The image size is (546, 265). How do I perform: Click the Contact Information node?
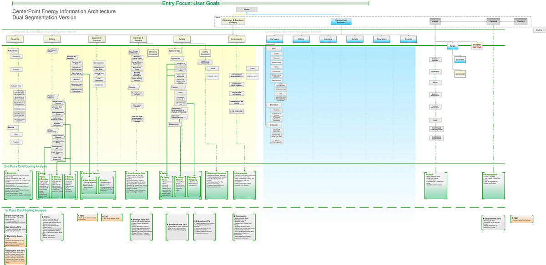435,107
